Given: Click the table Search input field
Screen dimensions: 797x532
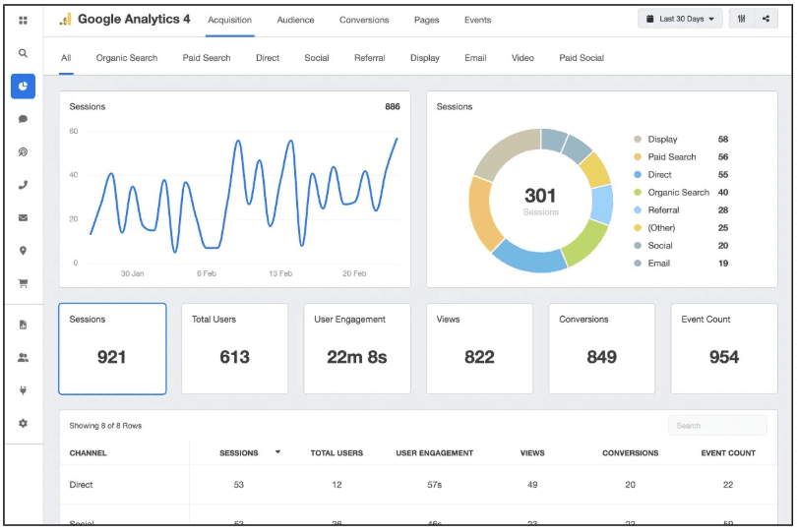Looking at the screenshot, I should (717, 426).
